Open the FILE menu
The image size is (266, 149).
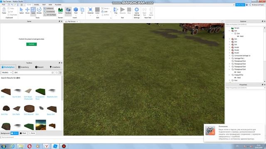(3, 5)
